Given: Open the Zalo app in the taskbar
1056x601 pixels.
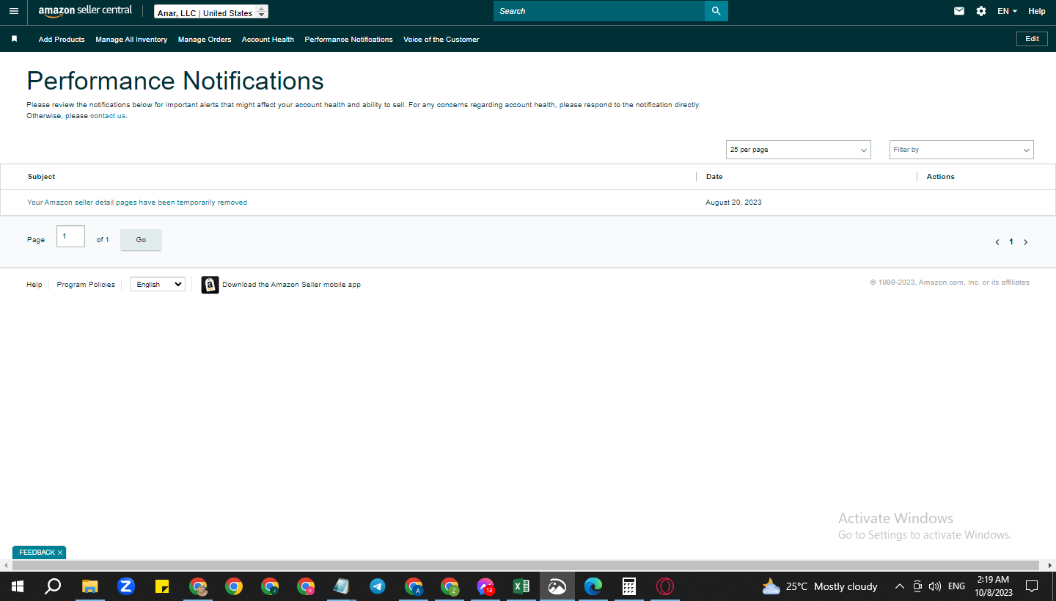Looking at the screenshot, I should pyautogui.click(x=126, y=586).
